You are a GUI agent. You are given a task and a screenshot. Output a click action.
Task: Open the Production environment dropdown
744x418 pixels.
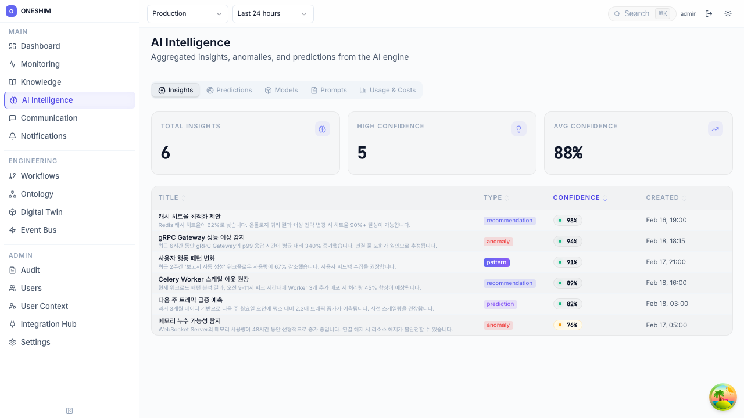(x=187, y=13)
